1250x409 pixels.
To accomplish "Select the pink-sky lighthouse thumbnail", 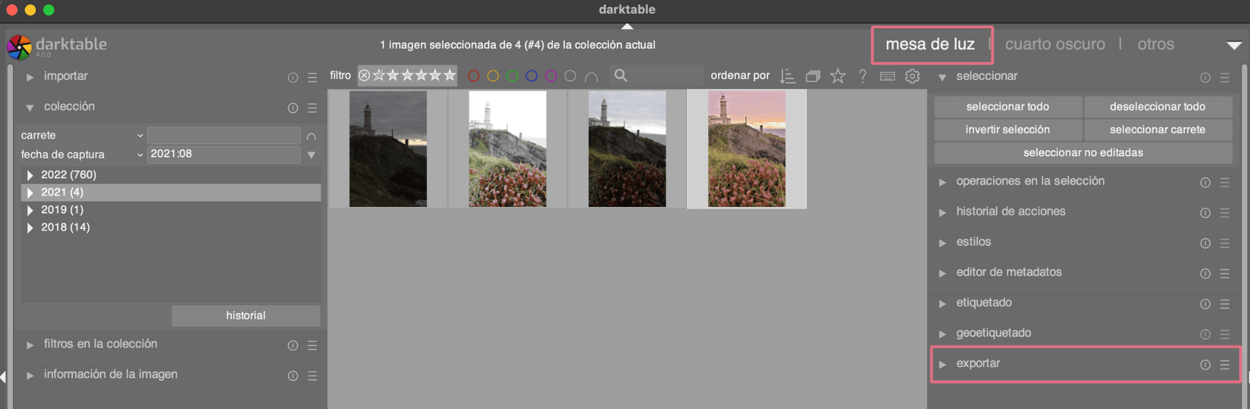I will click(x=747, y=149).
